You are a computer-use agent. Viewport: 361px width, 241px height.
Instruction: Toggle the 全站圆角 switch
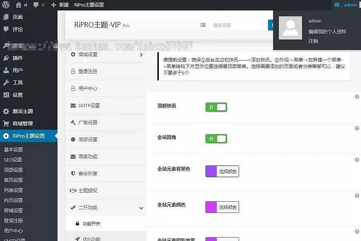click(216, 139)
